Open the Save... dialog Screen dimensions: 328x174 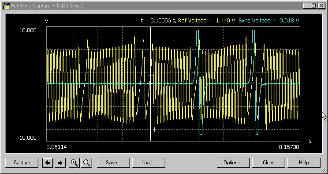pyautogui.click(x=113, y=163)
